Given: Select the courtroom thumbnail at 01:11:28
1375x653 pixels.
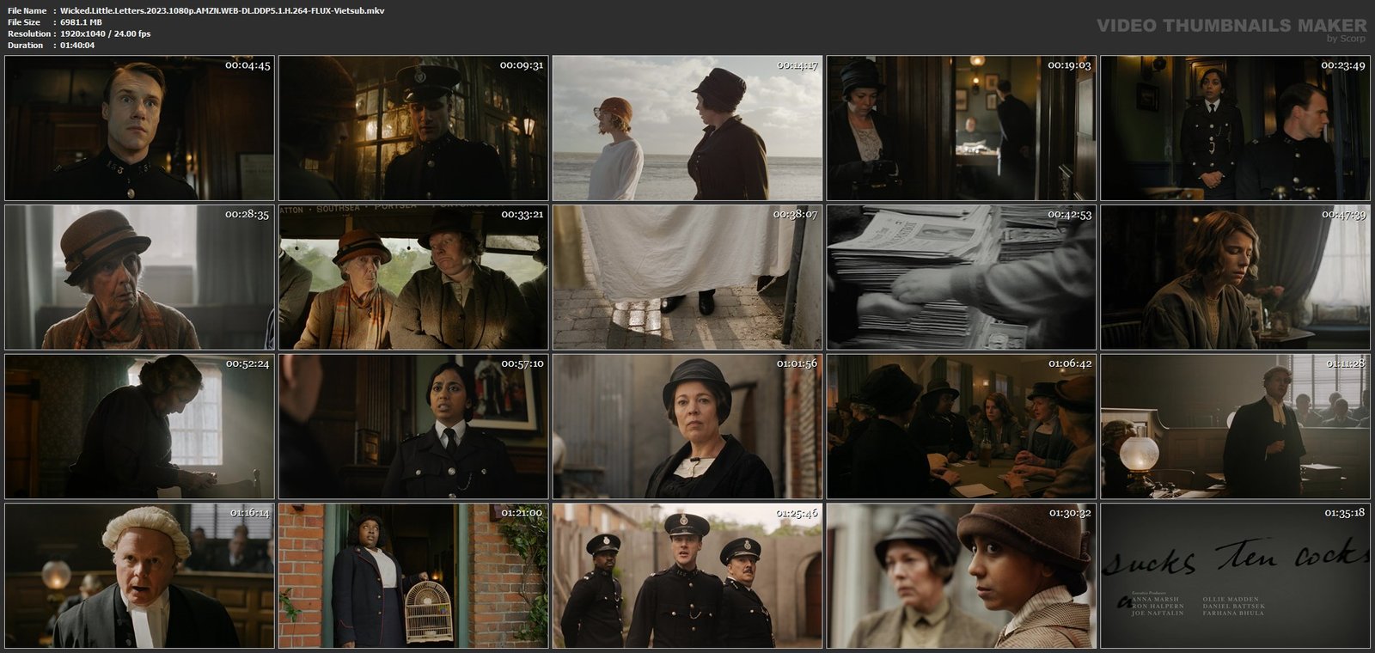Looking at the screenshot, I should (x=1236, y=426).
